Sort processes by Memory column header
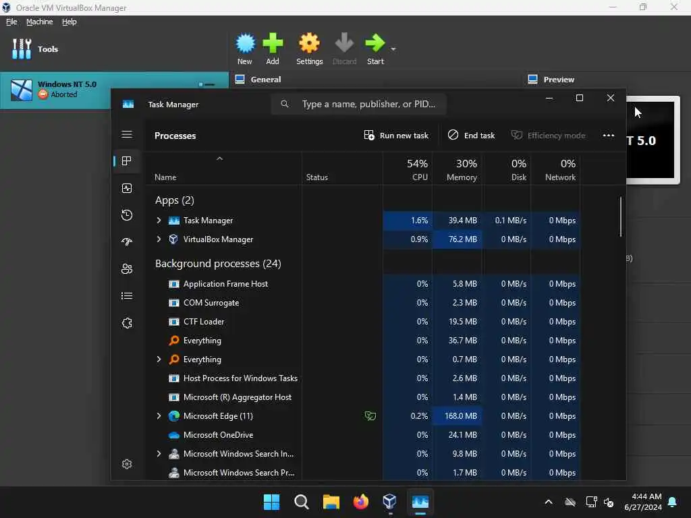Image resolution: width=691 pixels, height=518 pixels. [x=457, y=170]
